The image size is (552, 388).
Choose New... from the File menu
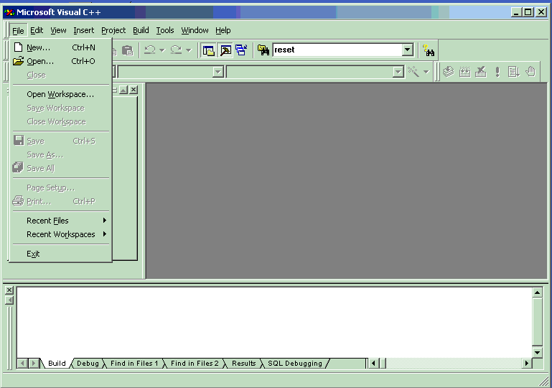point(61,47)
